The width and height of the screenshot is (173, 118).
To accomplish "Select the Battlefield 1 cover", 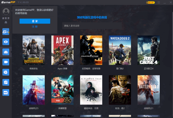I will coord(148,90).
